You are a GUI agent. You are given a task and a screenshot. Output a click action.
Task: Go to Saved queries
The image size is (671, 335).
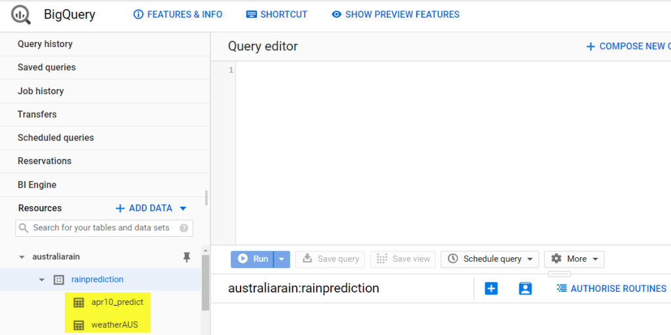47,67
